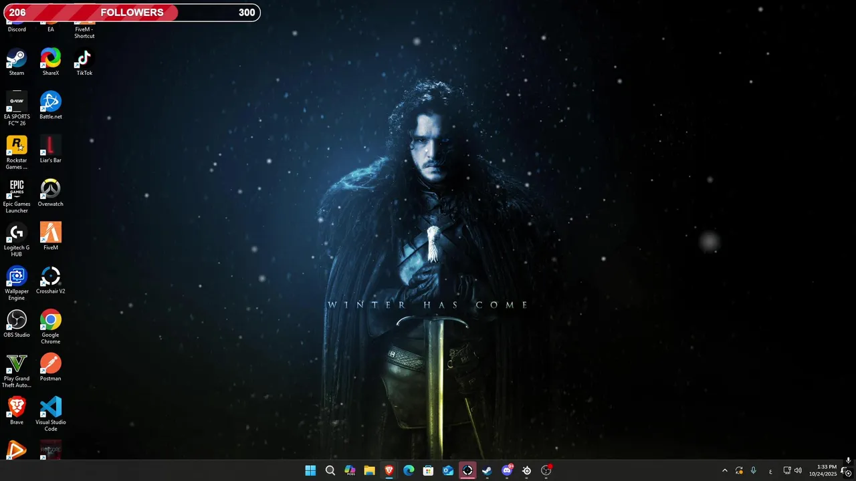This screenshot has height=481, width=856.
Task: Select the Postman desktop icon
Action: coord(50,367)
